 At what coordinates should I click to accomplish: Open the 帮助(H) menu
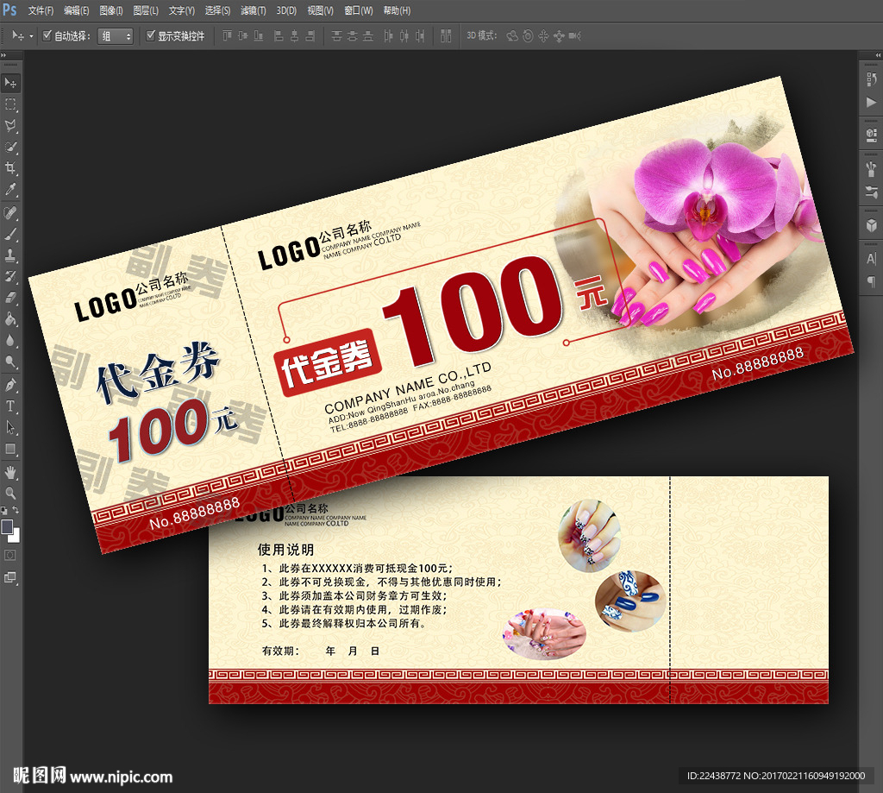(397, 10)
